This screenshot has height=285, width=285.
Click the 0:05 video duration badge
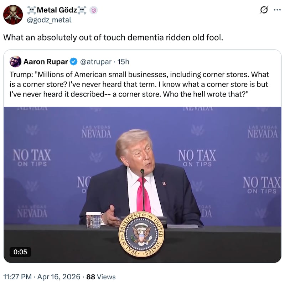(x=20, y=252)
